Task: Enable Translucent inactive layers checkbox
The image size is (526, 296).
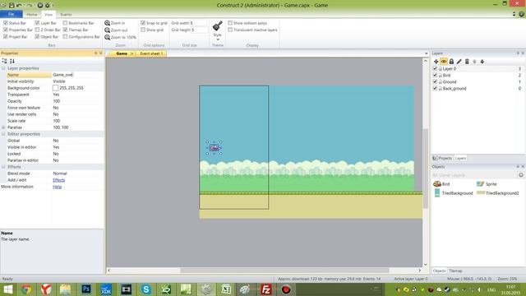Action: 230,30
